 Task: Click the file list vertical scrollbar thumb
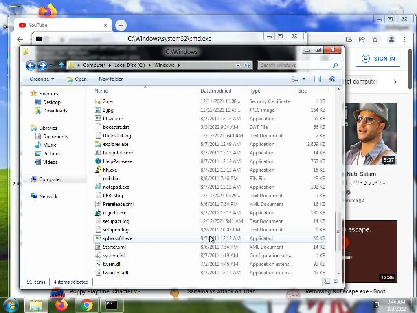coord(338,231)
